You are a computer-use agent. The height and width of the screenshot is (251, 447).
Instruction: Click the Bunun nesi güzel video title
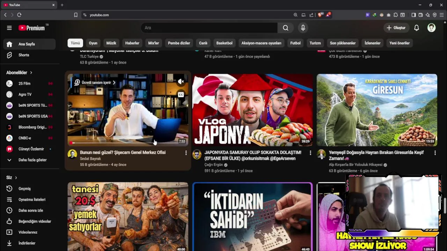[123, 152]
